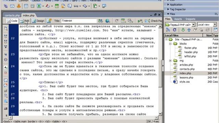
Task: Open Recent Snippets icon
Action: [x=6, y=96]
